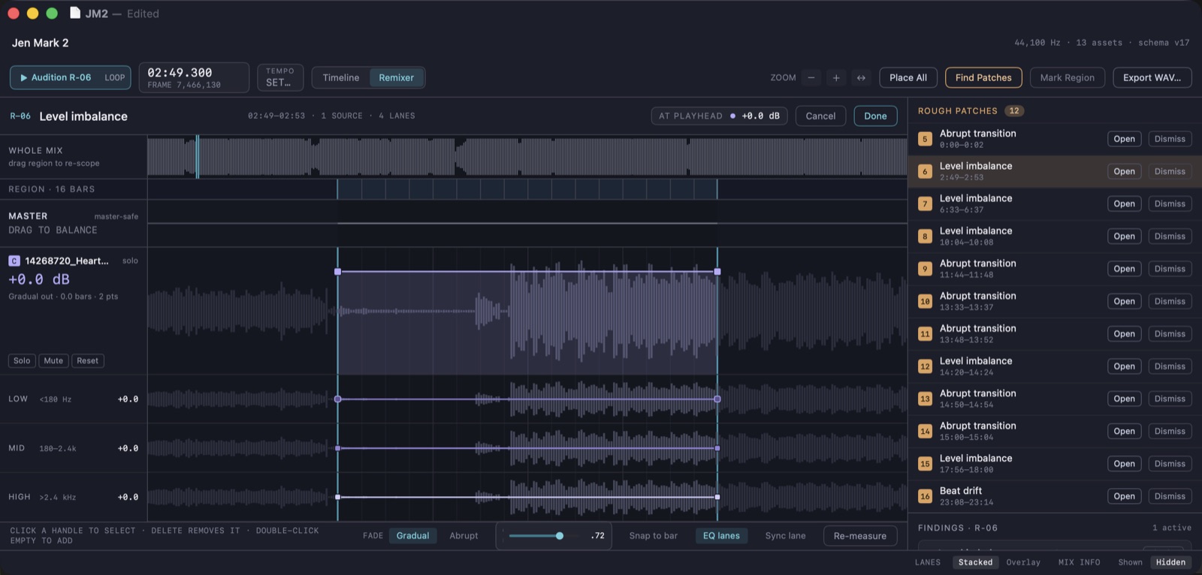The width and height of the screenshot is (1202, 575).
Task: Cancel the R-06 edit
Action: click(x=820, y=116)
